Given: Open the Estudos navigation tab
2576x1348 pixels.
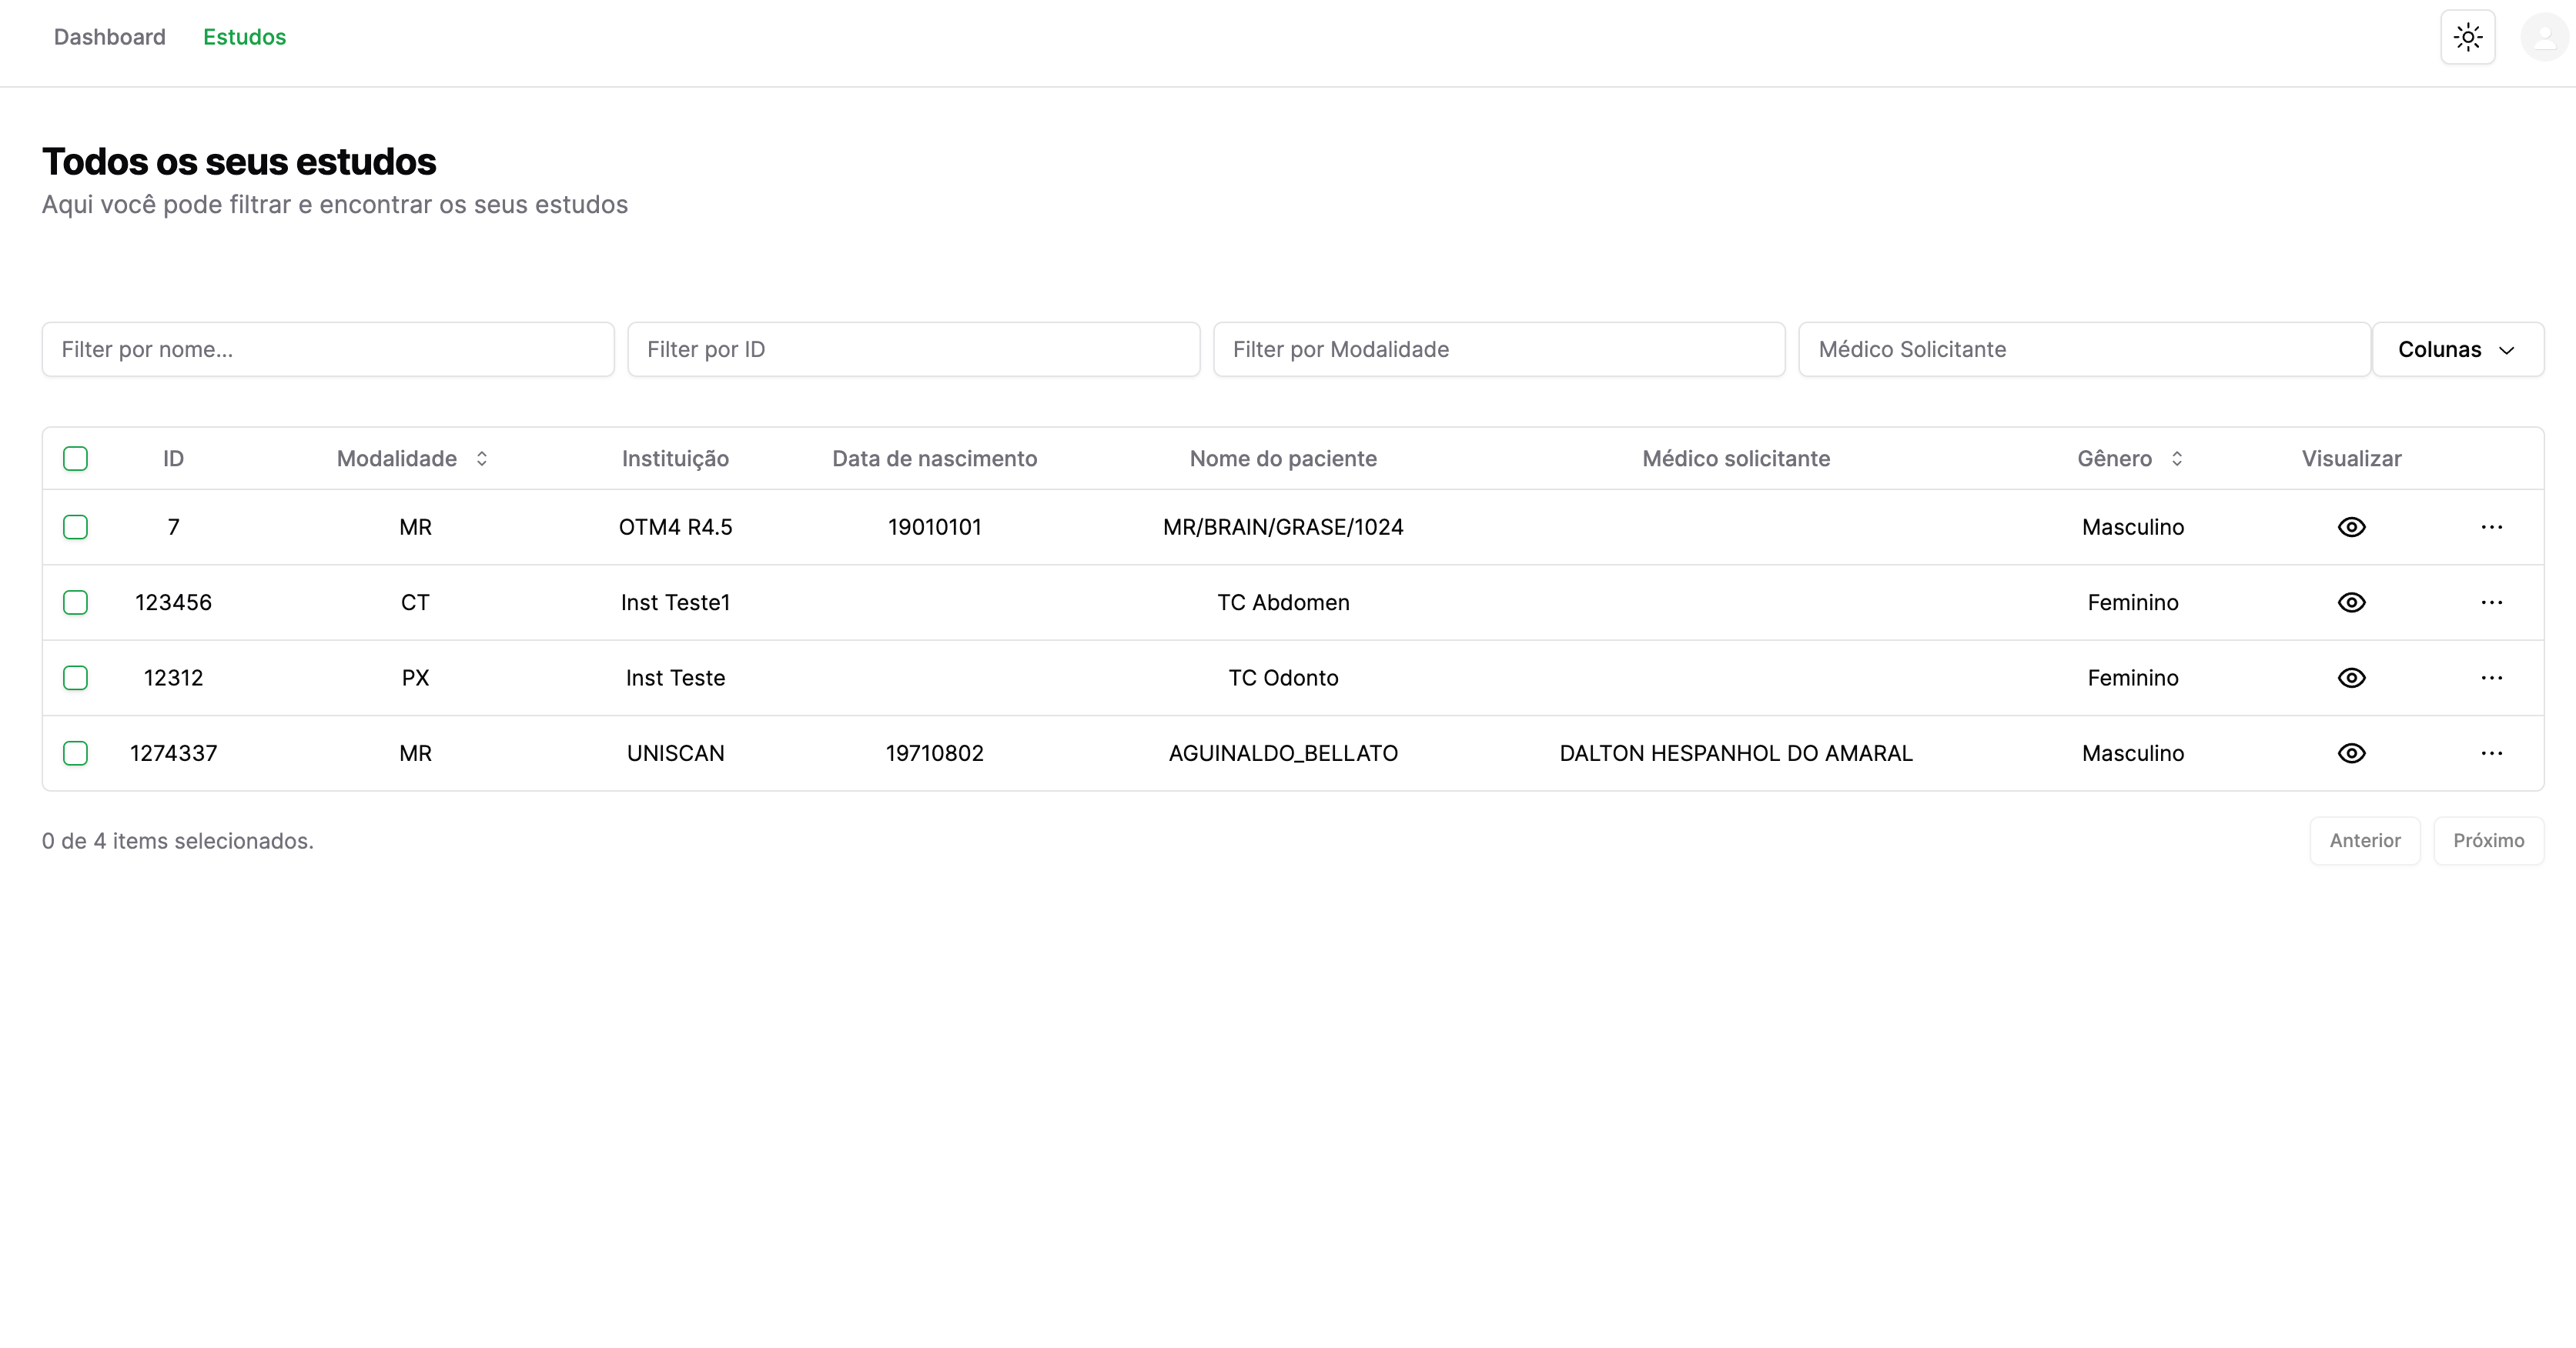Looking at the screenshot, I should 244,37.
